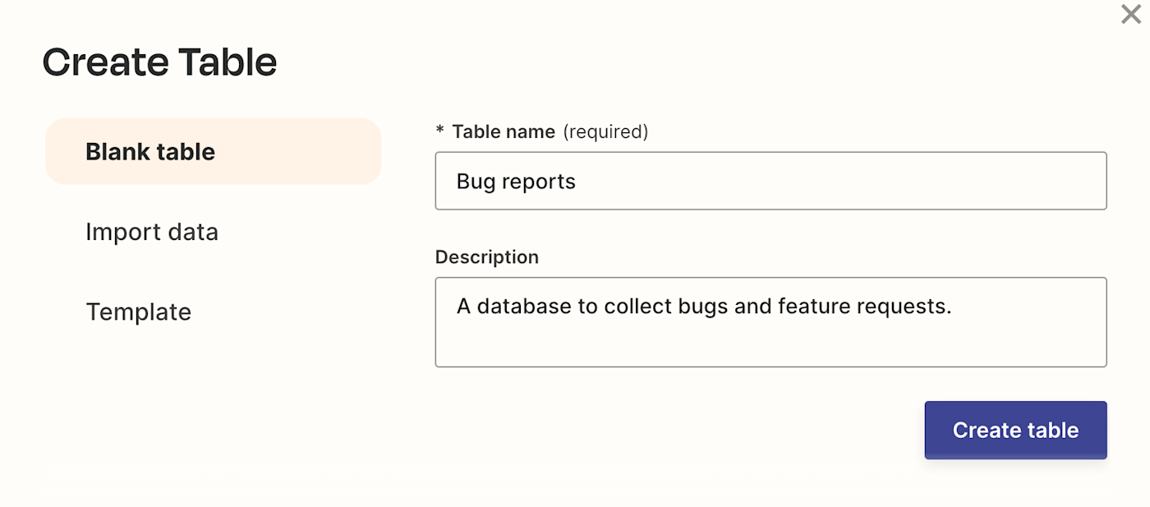Image resolution: width=1150 pixels, height=507 pixels.
Task: Click the Create Table dialog heading
Action: click(x=160, y=62)
